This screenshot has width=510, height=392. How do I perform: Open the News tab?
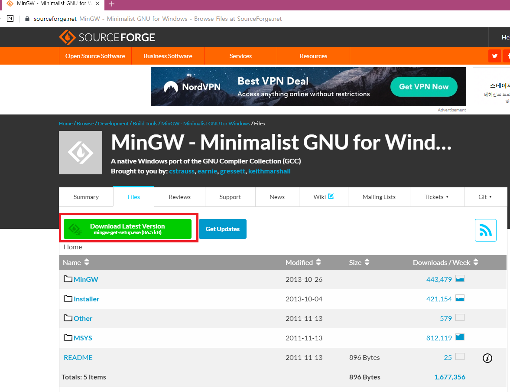[277, 197]
